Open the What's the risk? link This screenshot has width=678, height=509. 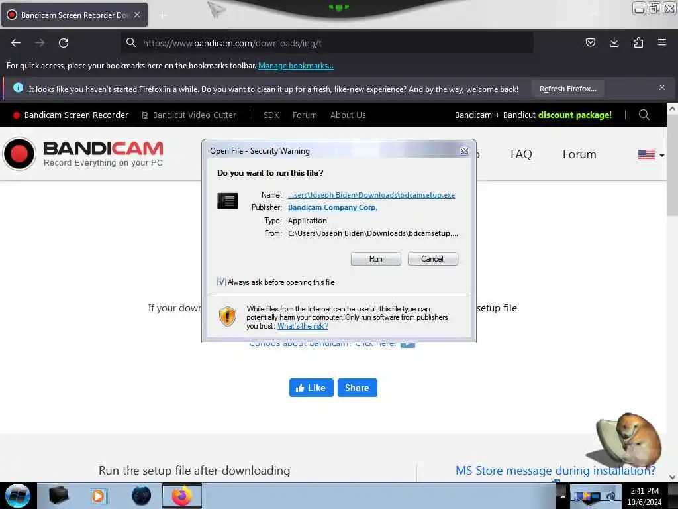click(x=303, y=326)
